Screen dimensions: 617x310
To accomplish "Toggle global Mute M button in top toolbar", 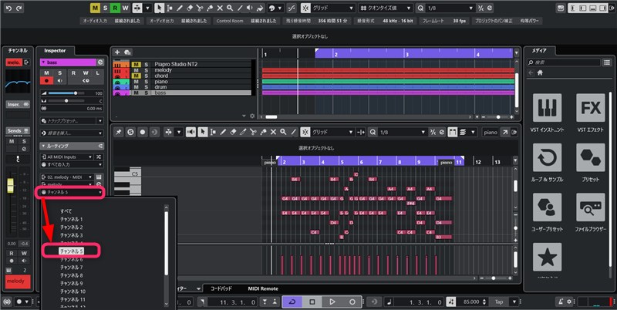I will [95, 8].
